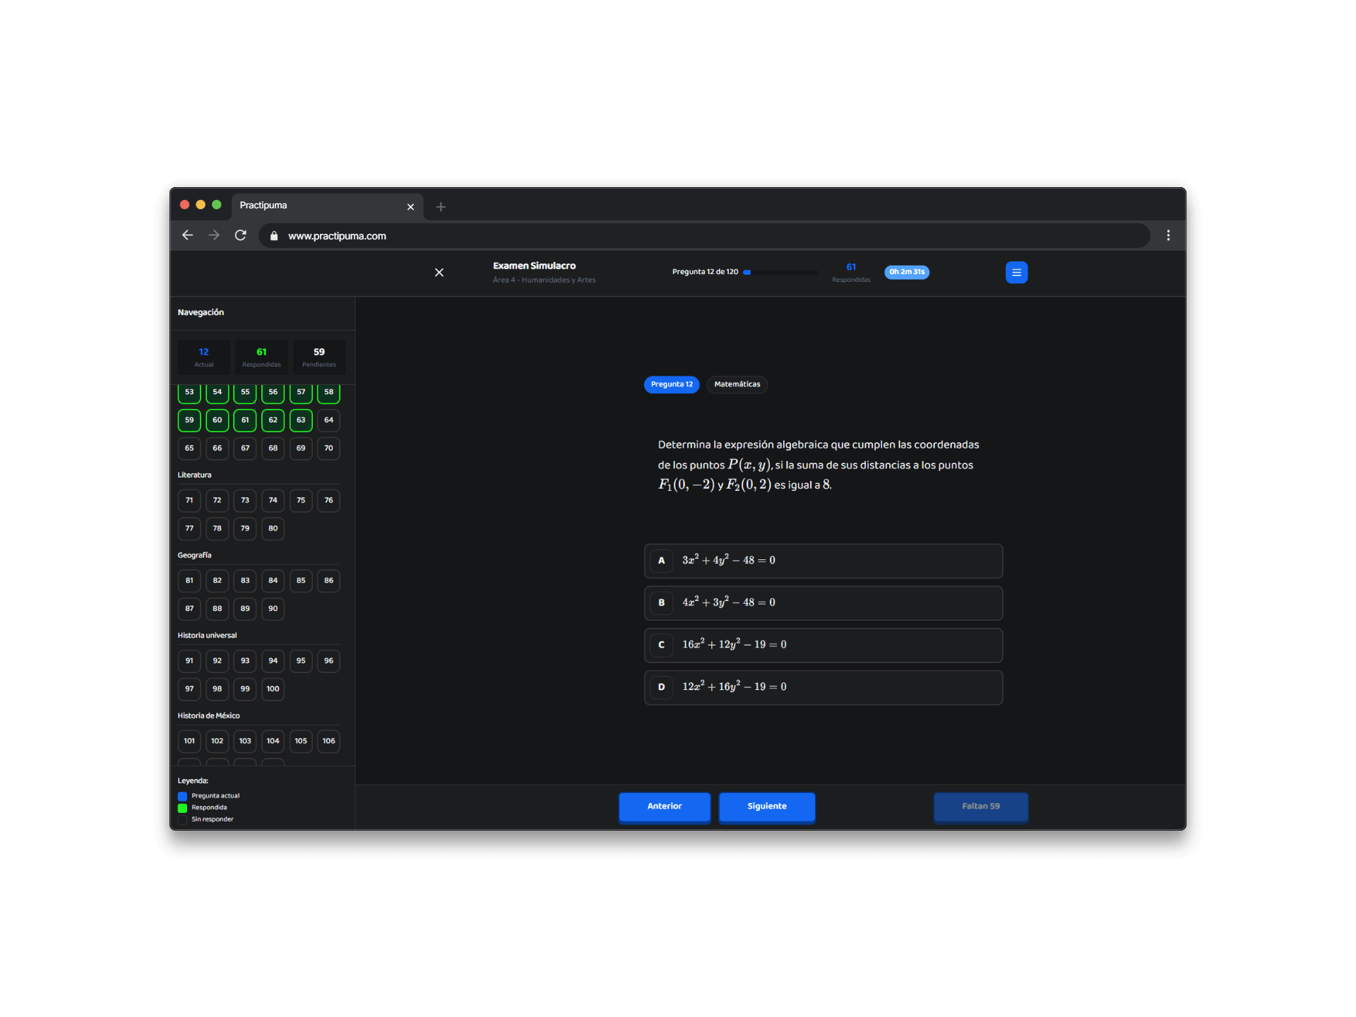Viewport: 1356px width, 1017px height.
Task: Click the padlock site info icon
Action: [x=274, y=236]
